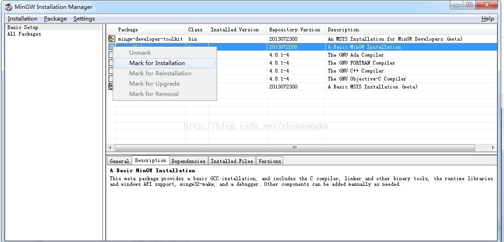The width and height of the screenshot is (504, 242).
Task: Click 'The GNU C++ Compiler' description
Action: click(x=356, y=71)
